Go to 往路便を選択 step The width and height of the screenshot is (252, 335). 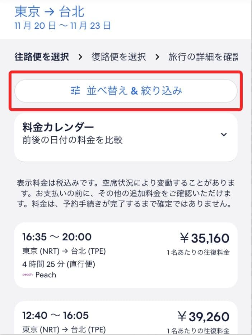pyautogui.click(x=42, y=57)
